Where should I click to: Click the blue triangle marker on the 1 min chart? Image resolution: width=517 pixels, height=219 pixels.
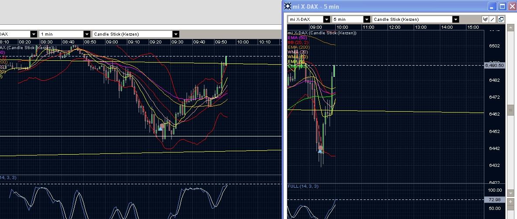click(160, 129)
